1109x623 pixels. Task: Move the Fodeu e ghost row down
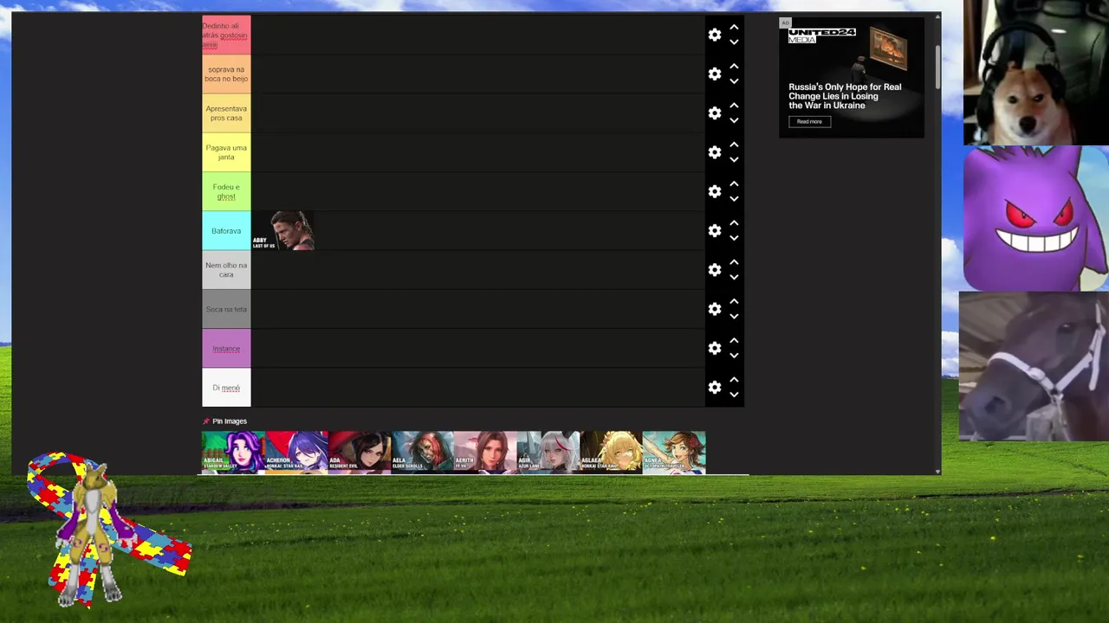click(x=734, y=198)
